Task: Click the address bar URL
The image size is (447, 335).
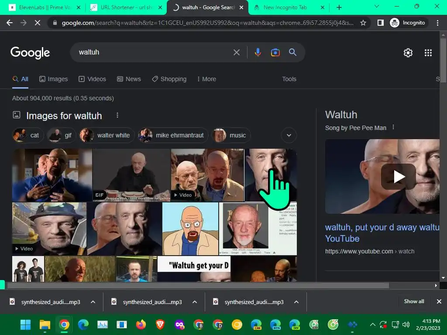Action: [207, 23]
